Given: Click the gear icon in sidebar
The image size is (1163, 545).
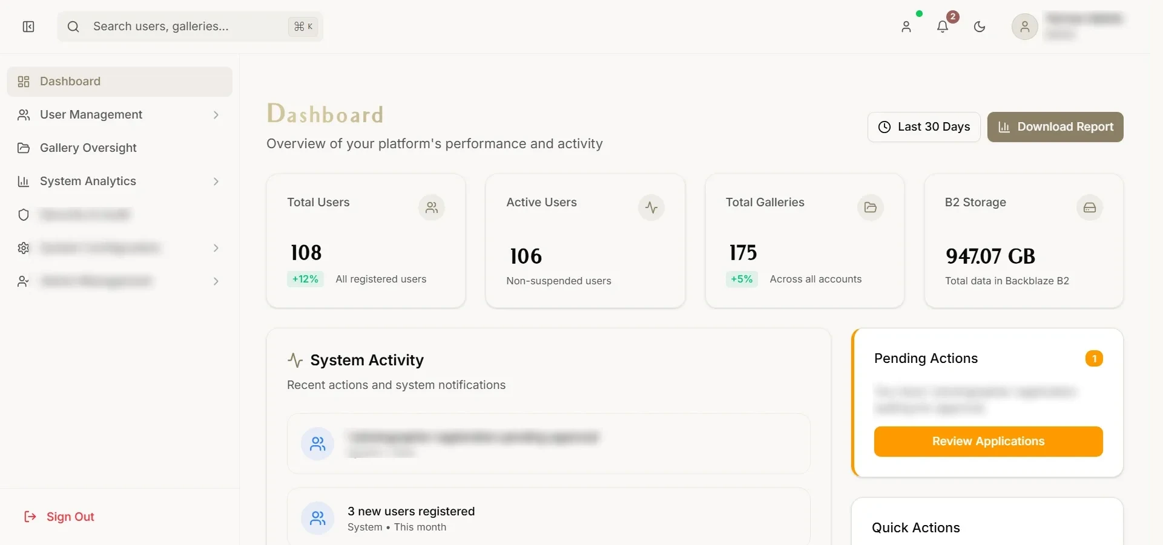Looking at the screenshot, I should click(24, 248).
